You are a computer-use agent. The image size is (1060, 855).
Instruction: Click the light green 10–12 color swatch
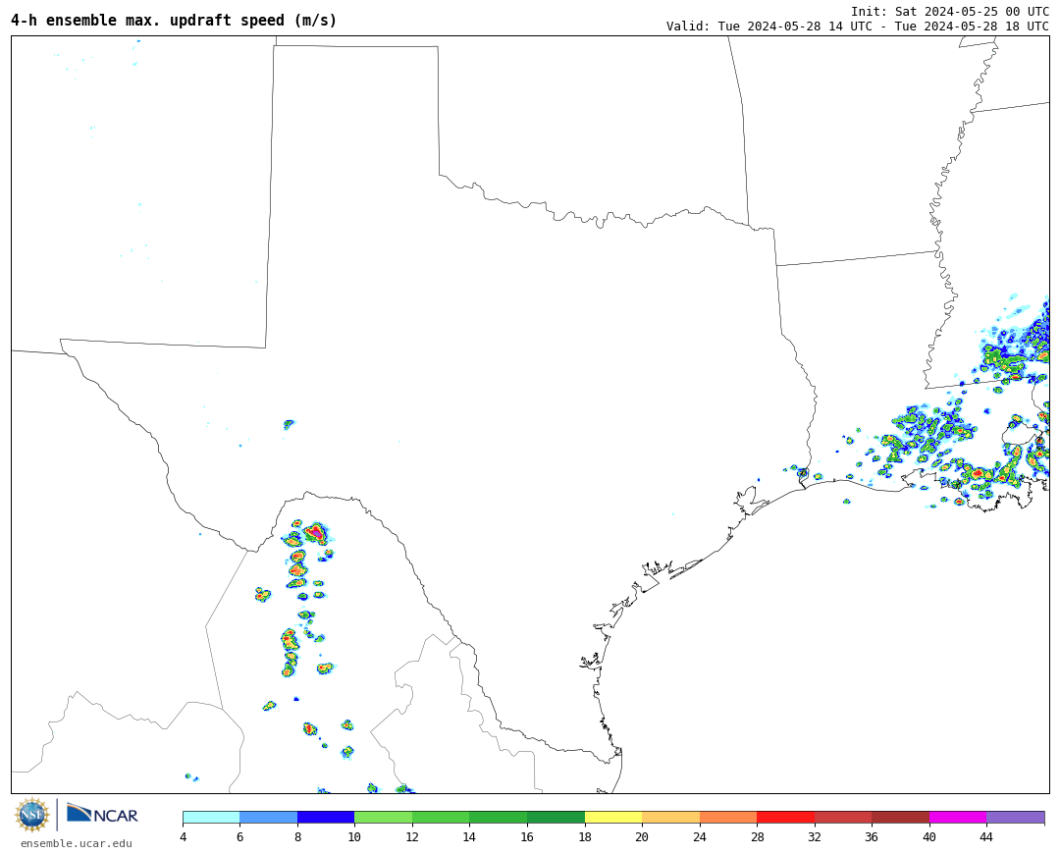tap(384, 817)
